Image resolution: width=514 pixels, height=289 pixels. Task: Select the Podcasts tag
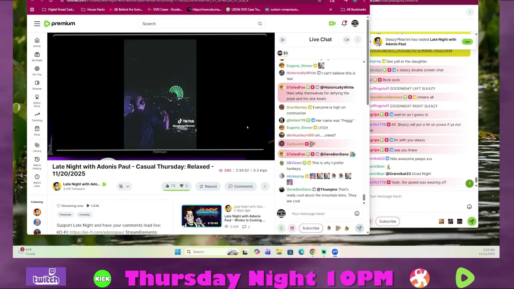coord(65,214)
